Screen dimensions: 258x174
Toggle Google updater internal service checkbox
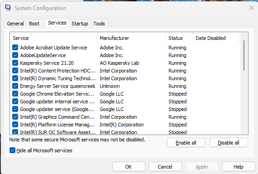click(15, 101)
